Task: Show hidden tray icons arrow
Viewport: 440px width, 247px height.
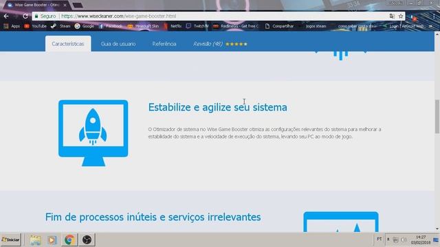Action: pos(388,239)
